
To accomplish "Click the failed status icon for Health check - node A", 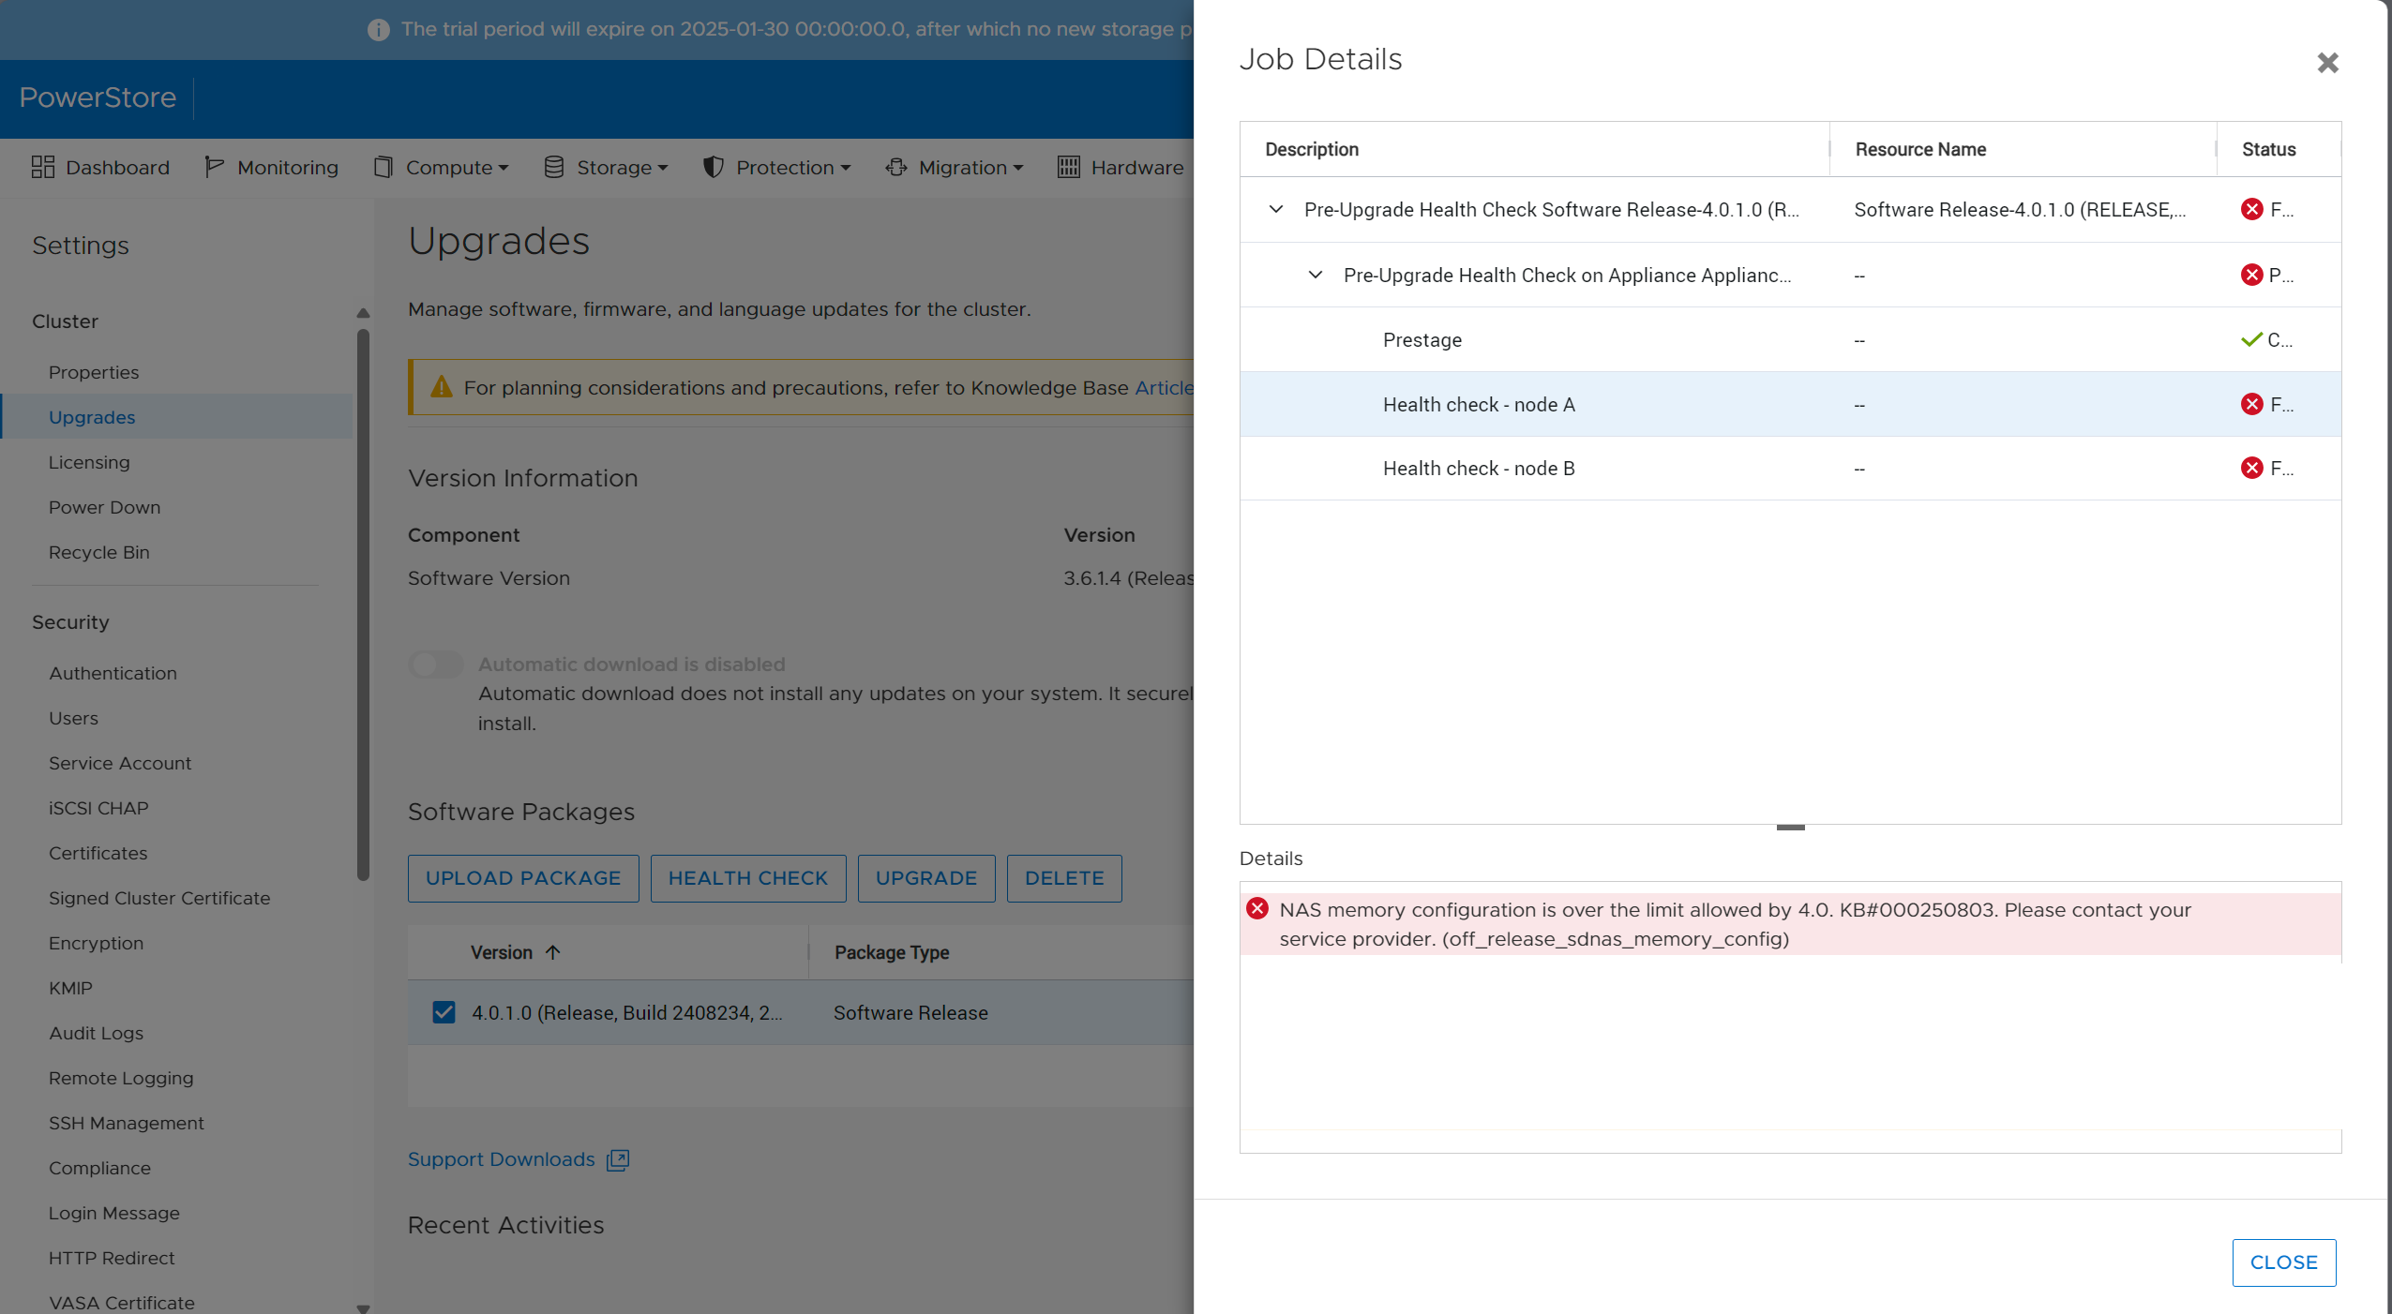I will 2252,404.
